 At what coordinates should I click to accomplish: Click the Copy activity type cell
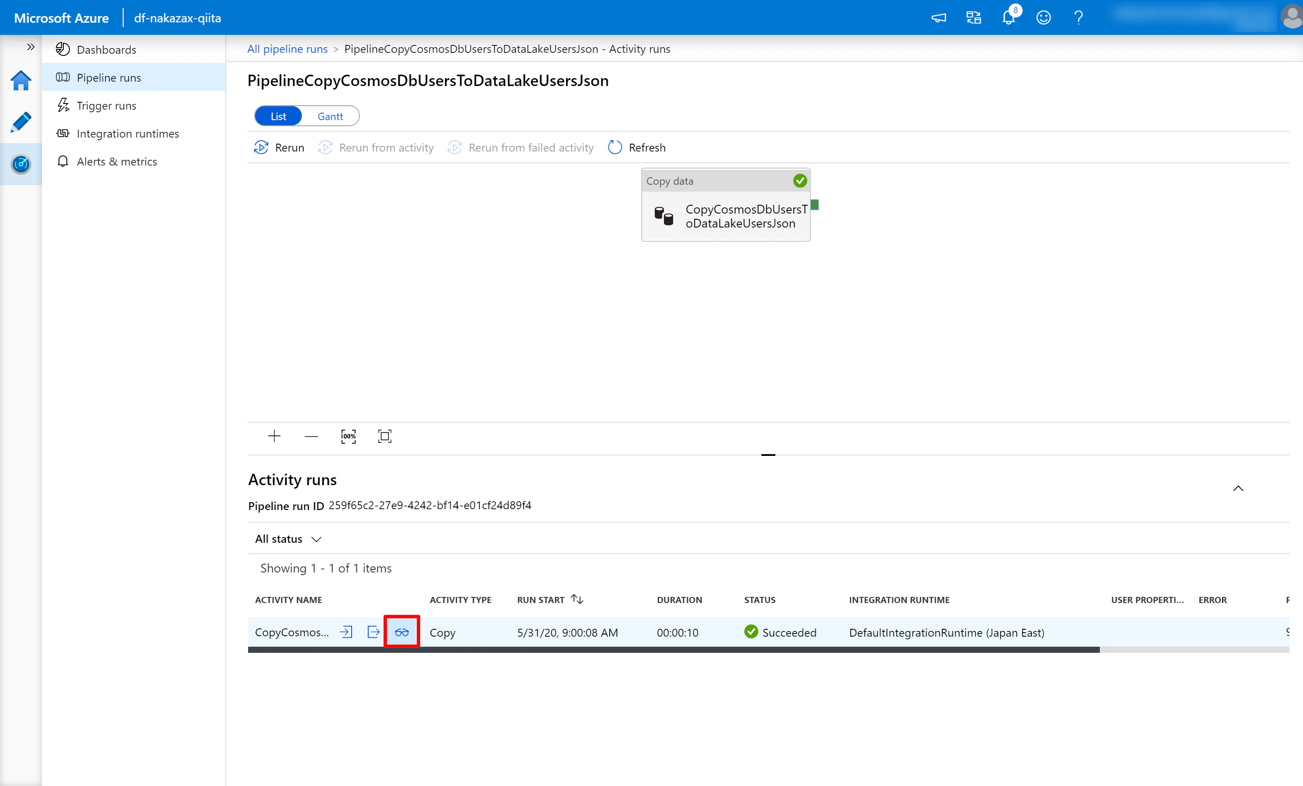[442, 632]
